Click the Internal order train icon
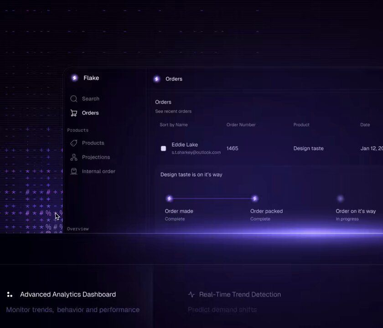Image resolution: width=383 pixels, height=328 pixels. (74, 171)
